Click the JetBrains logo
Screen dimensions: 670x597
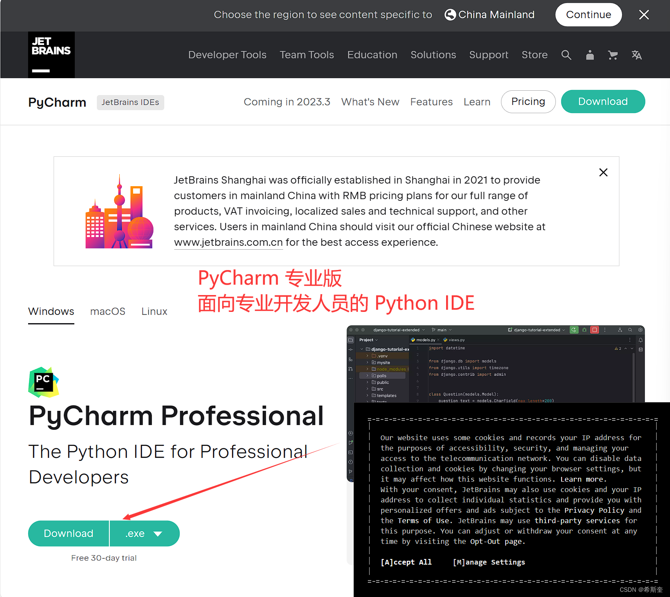51,55
